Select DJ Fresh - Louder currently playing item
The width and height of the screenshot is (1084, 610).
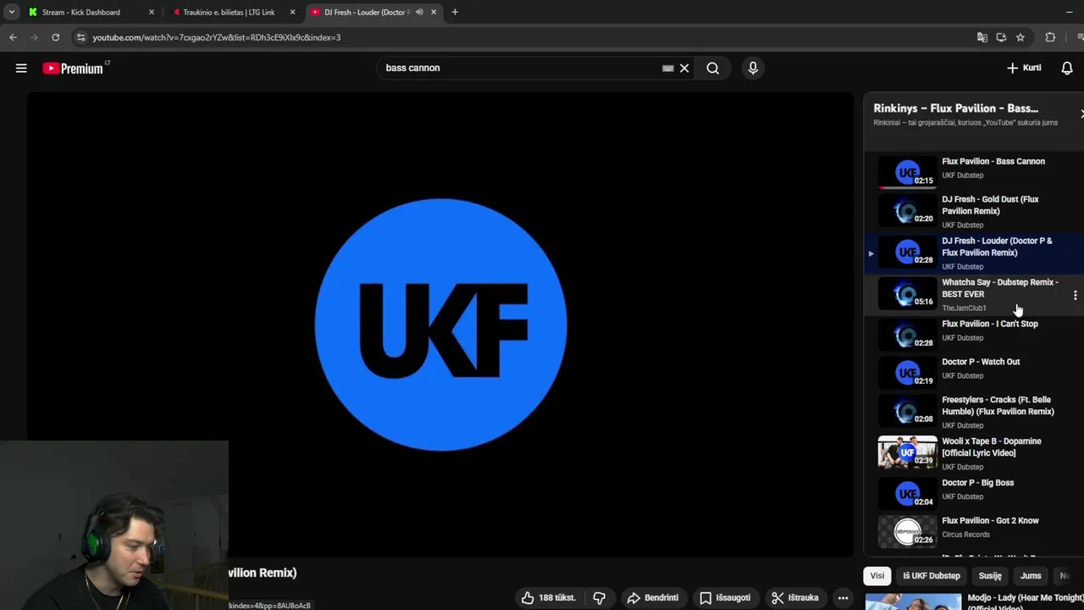(974, 252)
